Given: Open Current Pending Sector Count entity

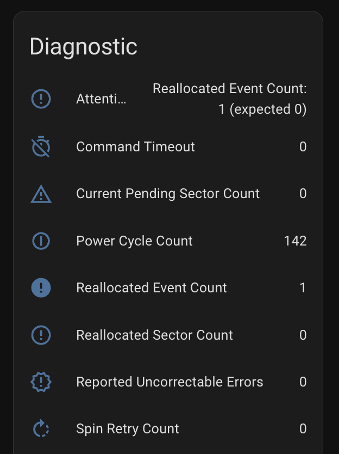Looking at the screenshot, I should (x=168, y=194).
